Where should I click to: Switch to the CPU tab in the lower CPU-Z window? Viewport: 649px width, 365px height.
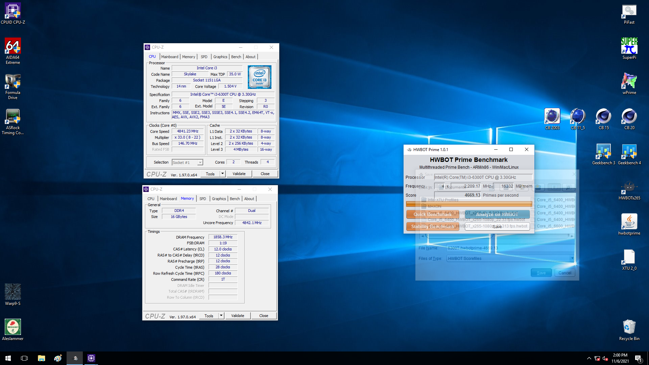[x=151, y=199]
